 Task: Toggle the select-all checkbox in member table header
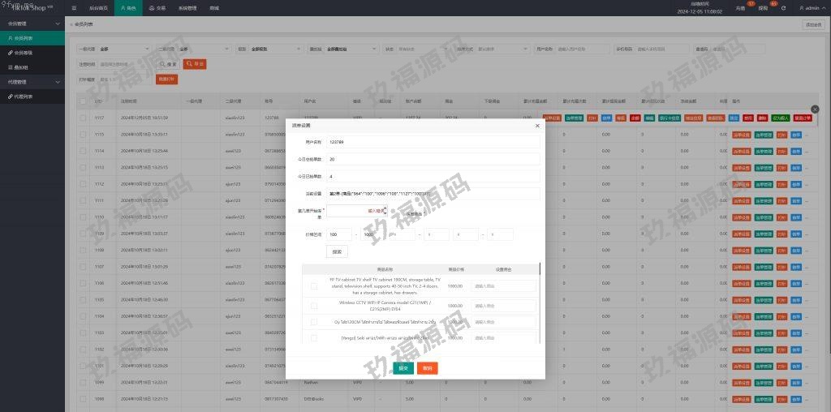click(x=83, y=101)
